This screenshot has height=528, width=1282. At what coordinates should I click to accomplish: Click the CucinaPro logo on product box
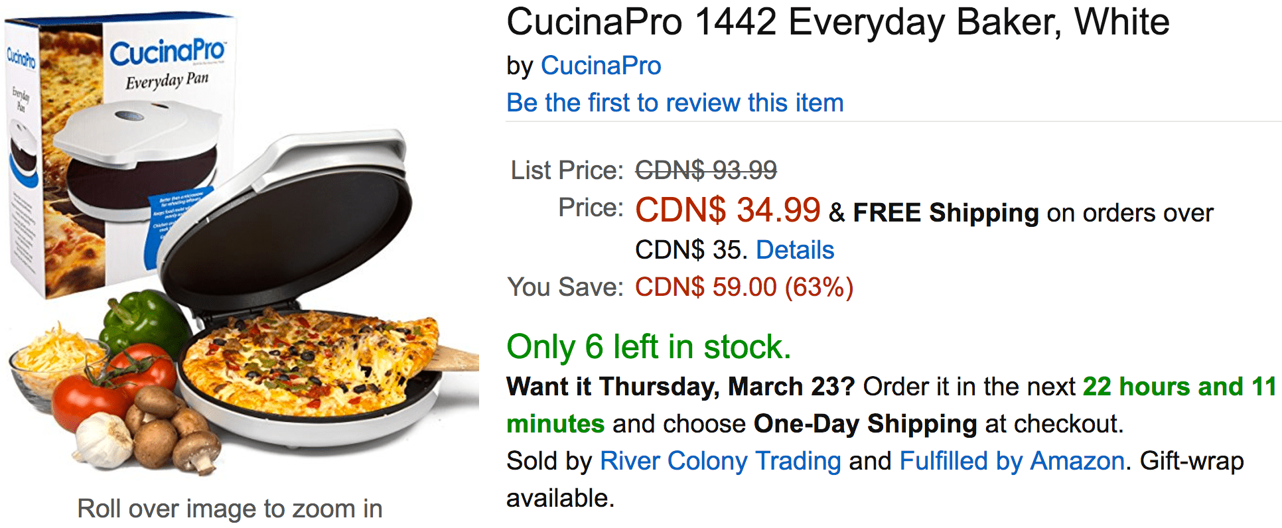(167, 52)
